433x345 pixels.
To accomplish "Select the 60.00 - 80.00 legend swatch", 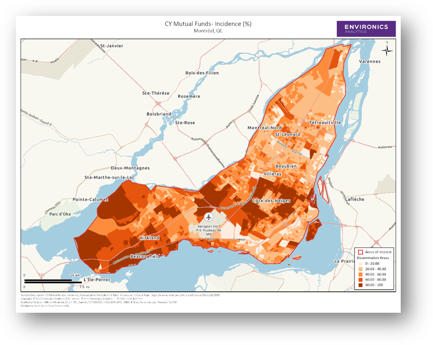I will pyautogui.click(x=361, y=279).
